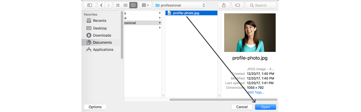
Task: Click the Add Tags link
Action: click(256, 92)
